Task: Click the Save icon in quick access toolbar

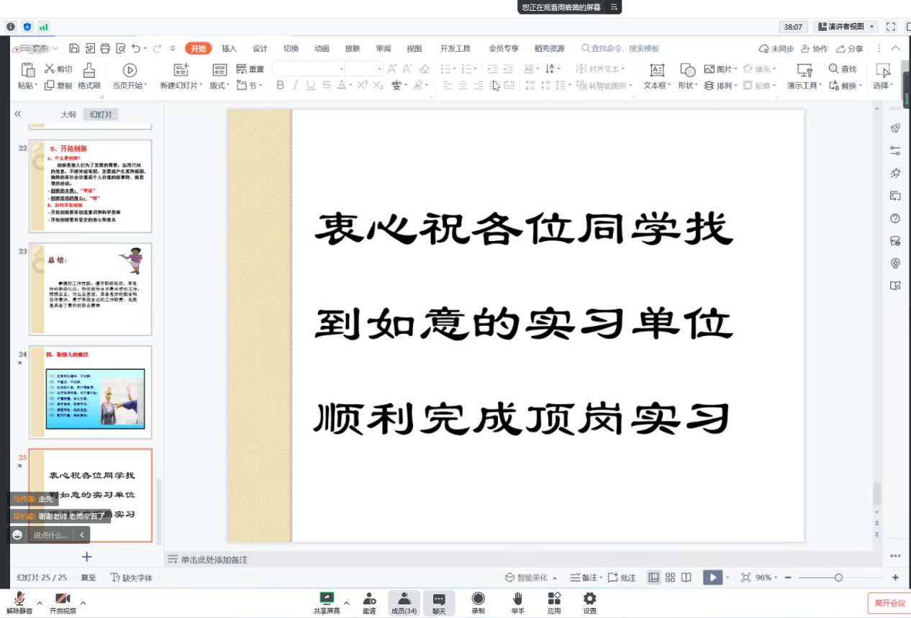Action: [x=74, y=48]
